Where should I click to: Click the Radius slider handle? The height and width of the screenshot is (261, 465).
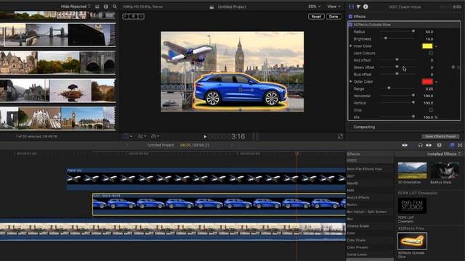pyautogui.click(x=413, y=31)
